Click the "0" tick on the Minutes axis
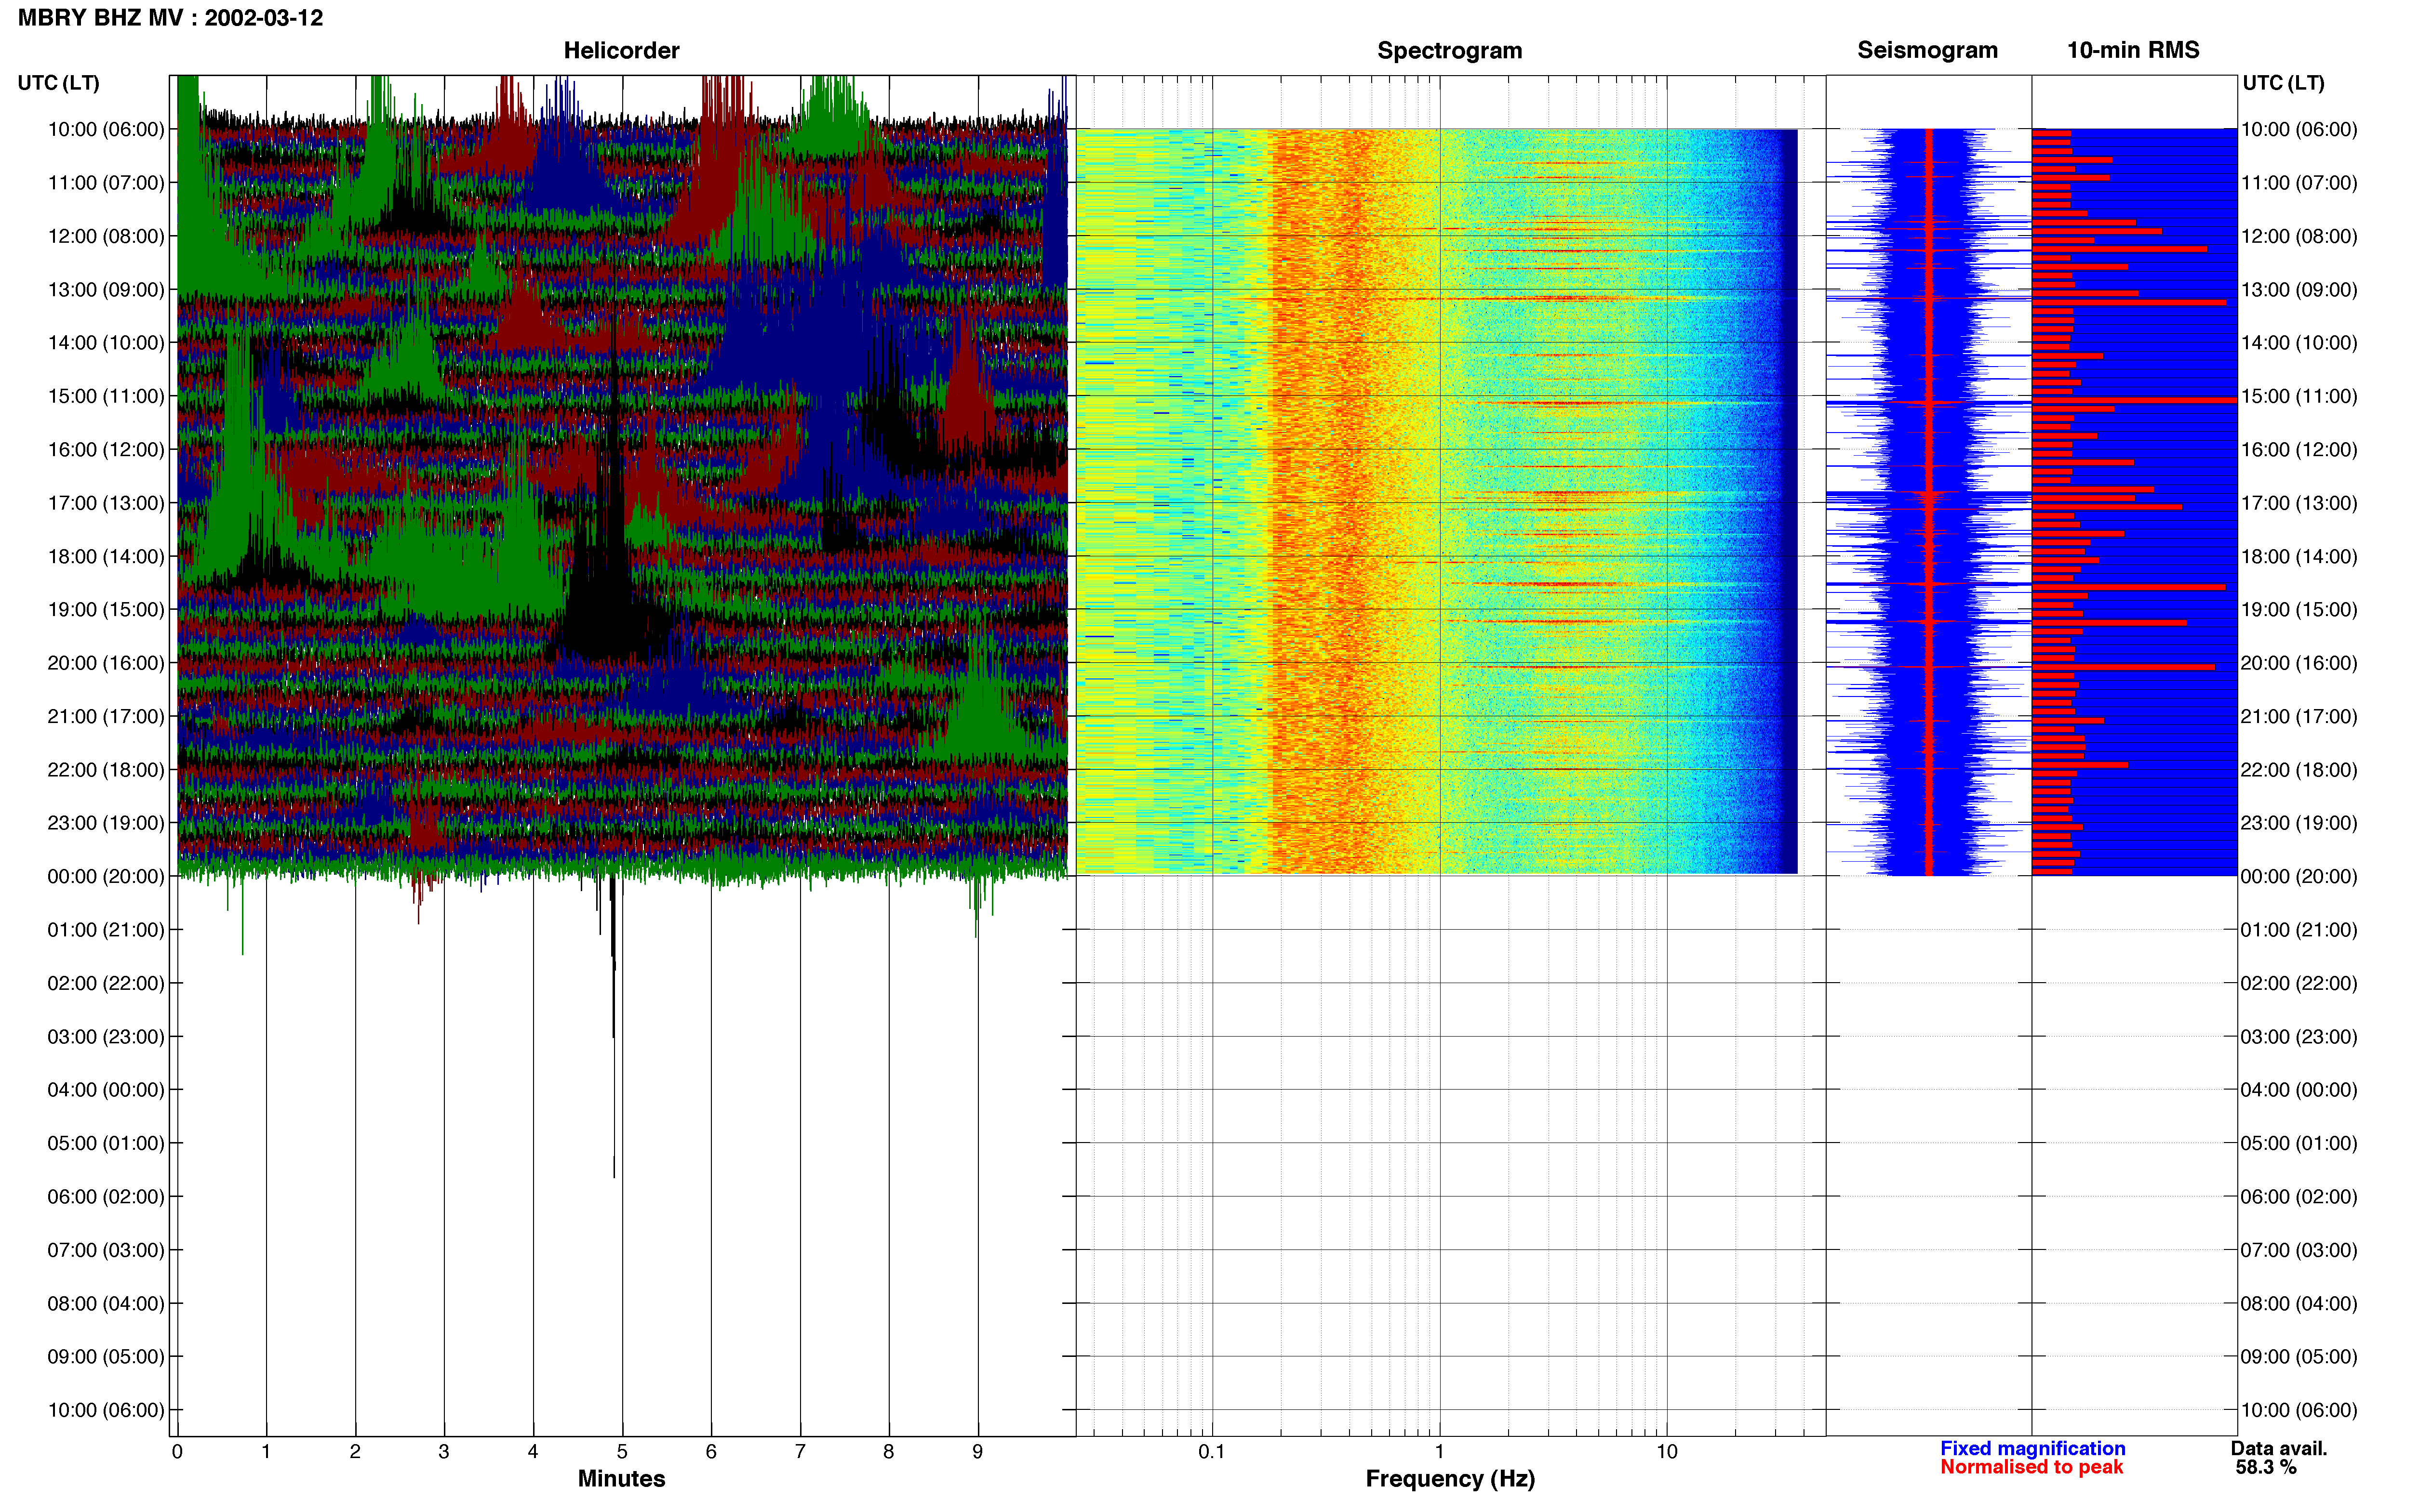2419x1512 pixels. point(177,1451)
